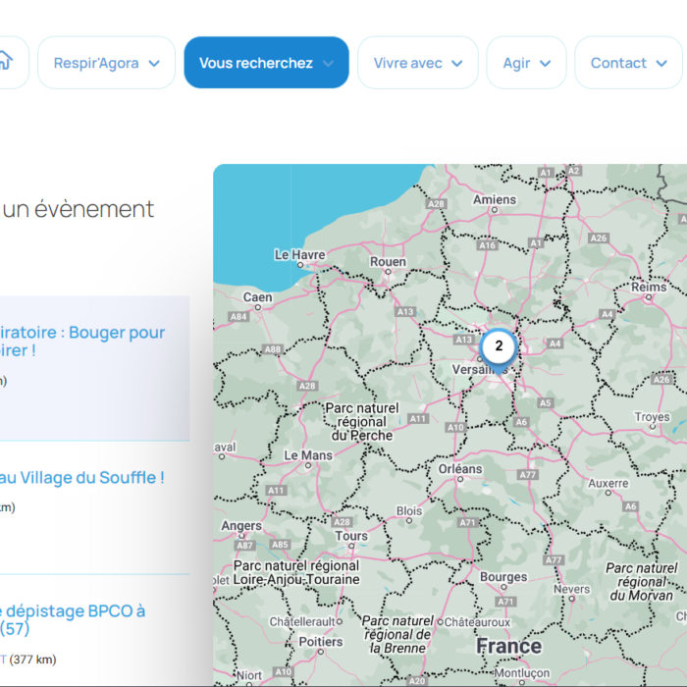This screenshot has height=687, width=687.
Task: Click the A26 road shield near Reims
Action: [598, 238]
